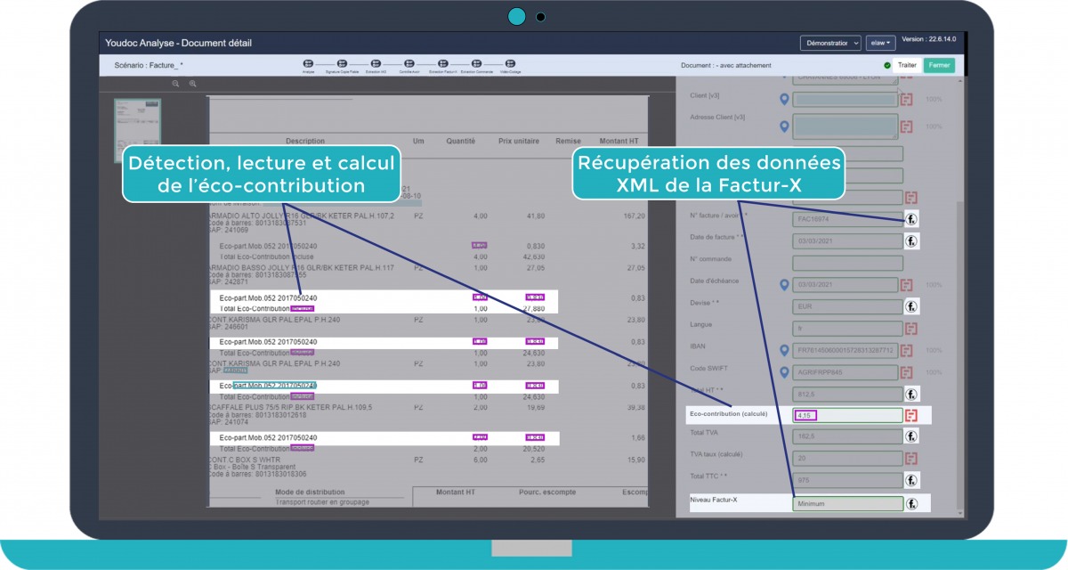
Task: Click the Code SWIFT field showing AGRIFRPP845
Action: [x=846, y=372]
